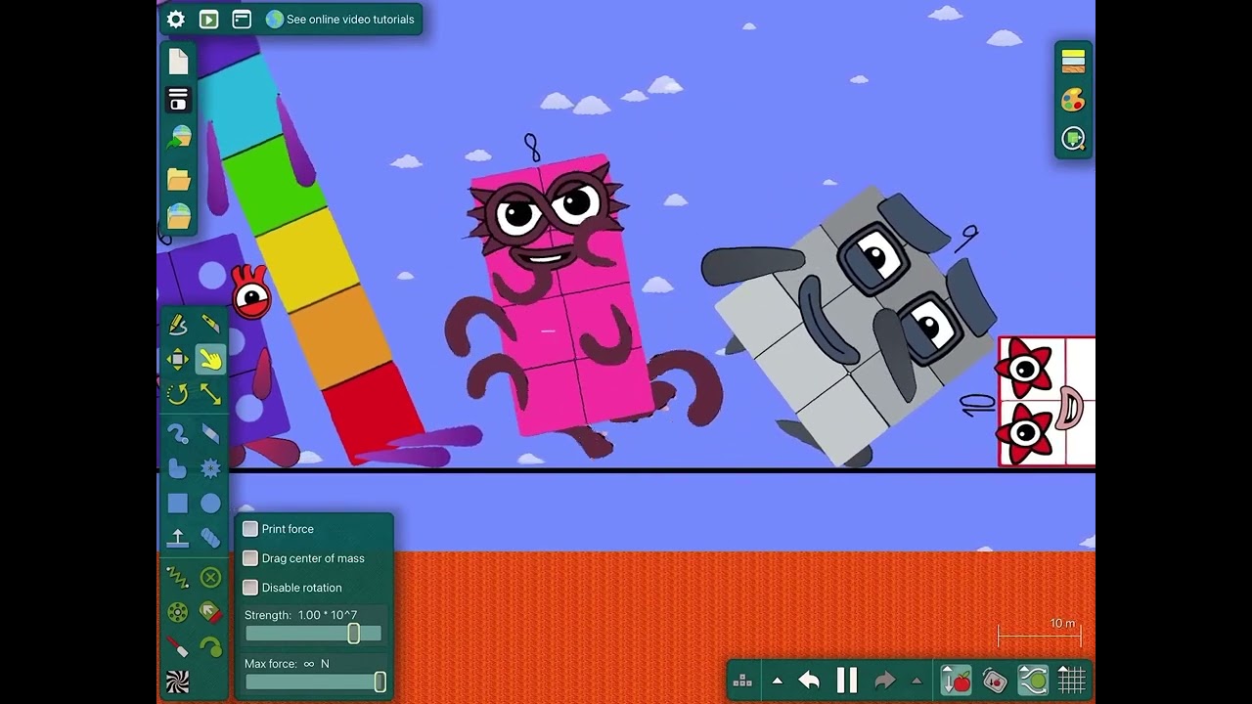The width and height of the screenshot is (1252, 704).
Task: Select the Plane tool
Action: click(177, 538)
